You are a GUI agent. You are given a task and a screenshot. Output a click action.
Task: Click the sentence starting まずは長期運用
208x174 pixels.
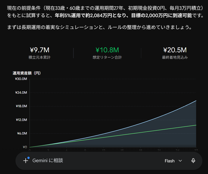pos(100,27)
